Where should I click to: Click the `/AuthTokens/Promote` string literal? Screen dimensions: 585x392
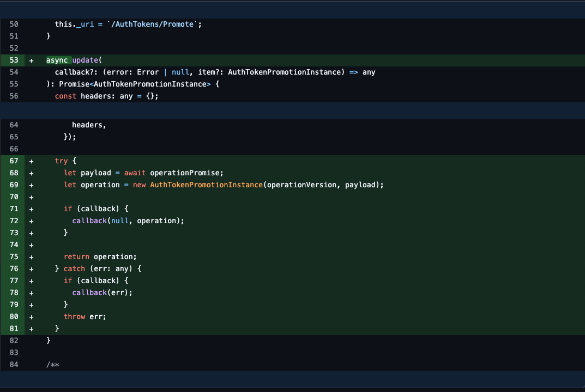[152, 24]
